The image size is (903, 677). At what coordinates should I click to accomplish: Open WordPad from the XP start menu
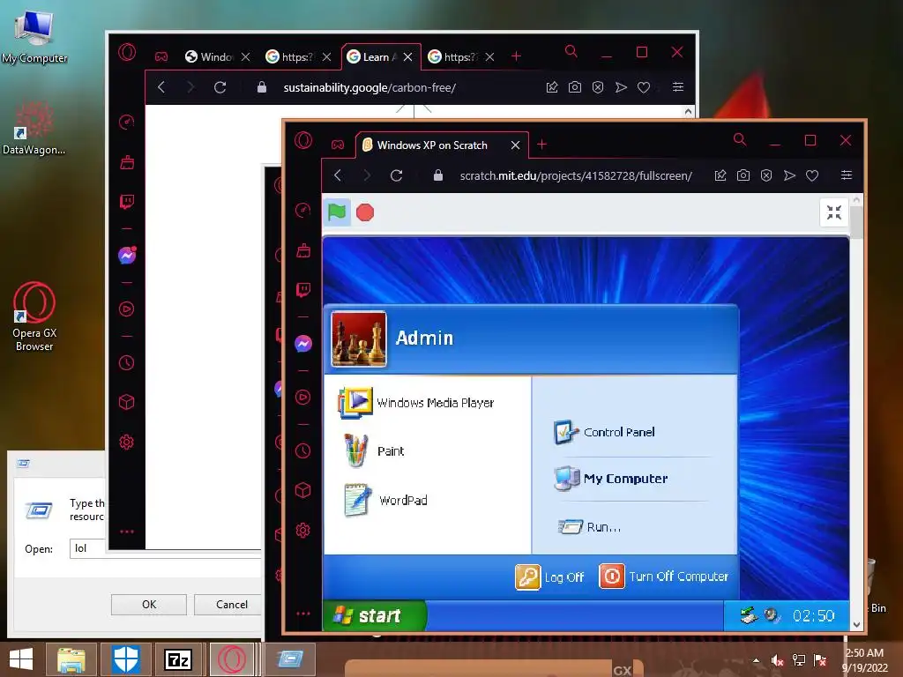385,500
